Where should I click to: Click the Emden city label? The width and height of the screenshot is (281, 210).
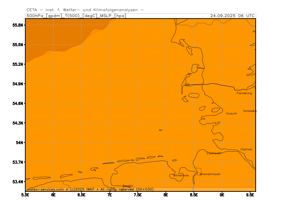tap(128, 186)
